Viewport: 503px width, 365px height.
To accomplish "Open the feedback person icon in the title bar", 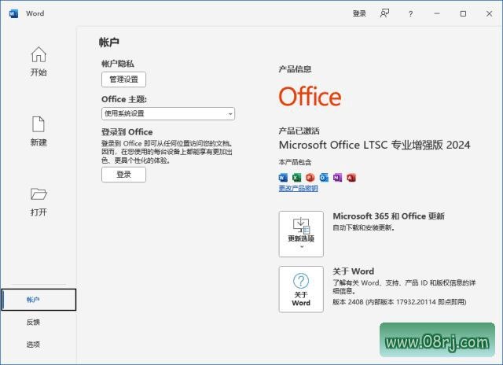I will pyautogui.click(x=384, y=13).
